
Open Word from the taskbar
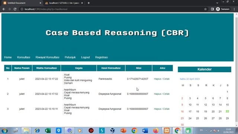pyautogui.click(x=145, y=131)
